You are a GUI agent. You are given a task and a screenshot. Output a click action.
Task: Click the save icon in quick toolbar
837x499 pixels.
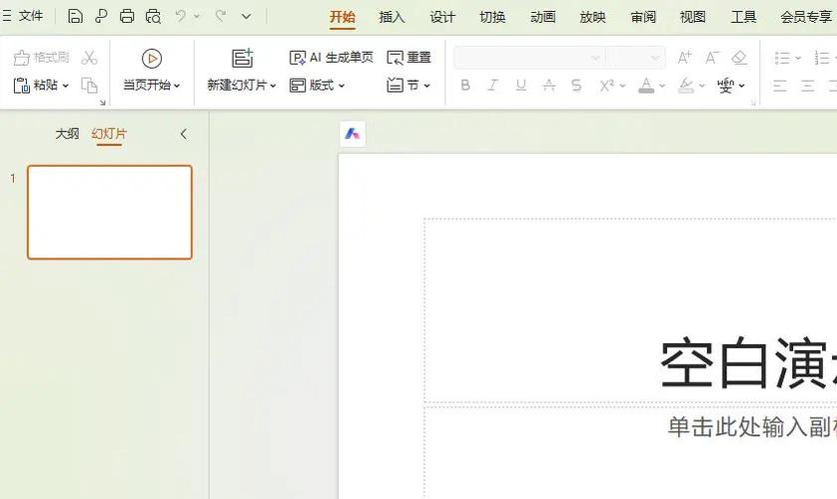pyautogui.click(x=75, y=17)
